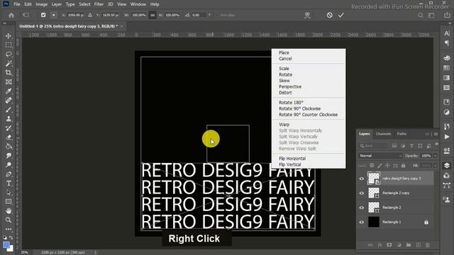Viewport: 454px width, 255px height.
Task: Open the Opacity dropdown arrow
Action: click(x=435, y=156)
